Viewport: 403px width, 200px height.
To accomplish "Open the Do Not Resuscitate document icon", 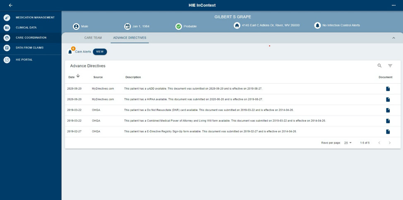I will tap(388, 111).
